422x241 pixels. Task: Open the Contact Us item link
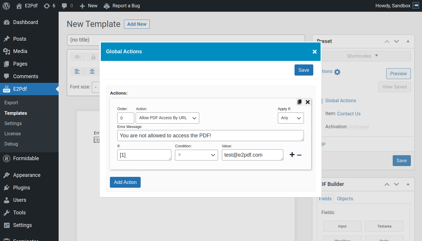pyautogui.click(x=349, y=114)
